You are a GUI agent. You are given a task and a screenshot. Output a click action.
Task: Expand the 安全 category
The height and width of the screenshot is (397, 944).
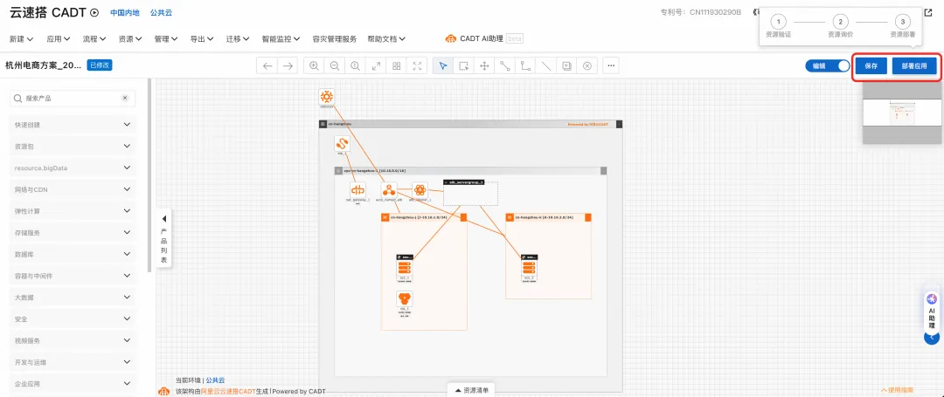[73, 319]
